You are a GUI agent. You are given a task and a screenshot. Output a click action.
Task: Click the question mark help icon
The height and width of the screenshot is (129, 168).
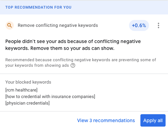pos(73,65)
